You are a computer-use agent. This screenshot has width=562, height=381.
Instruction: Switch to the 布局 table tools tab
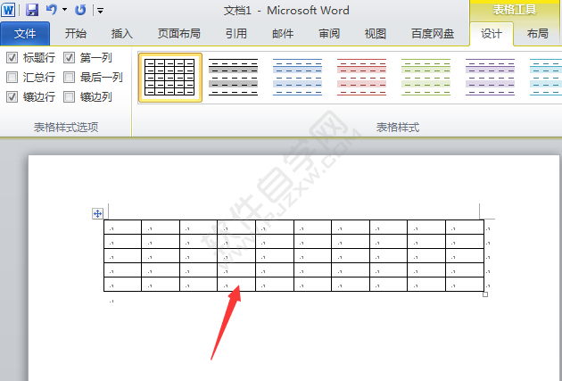click(538, 34)
